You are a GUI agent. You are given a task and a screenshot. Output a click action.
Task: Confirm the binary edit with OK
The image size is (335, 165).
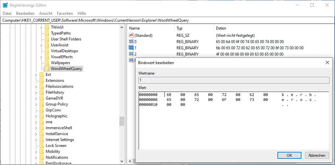(x=289, y=155)
